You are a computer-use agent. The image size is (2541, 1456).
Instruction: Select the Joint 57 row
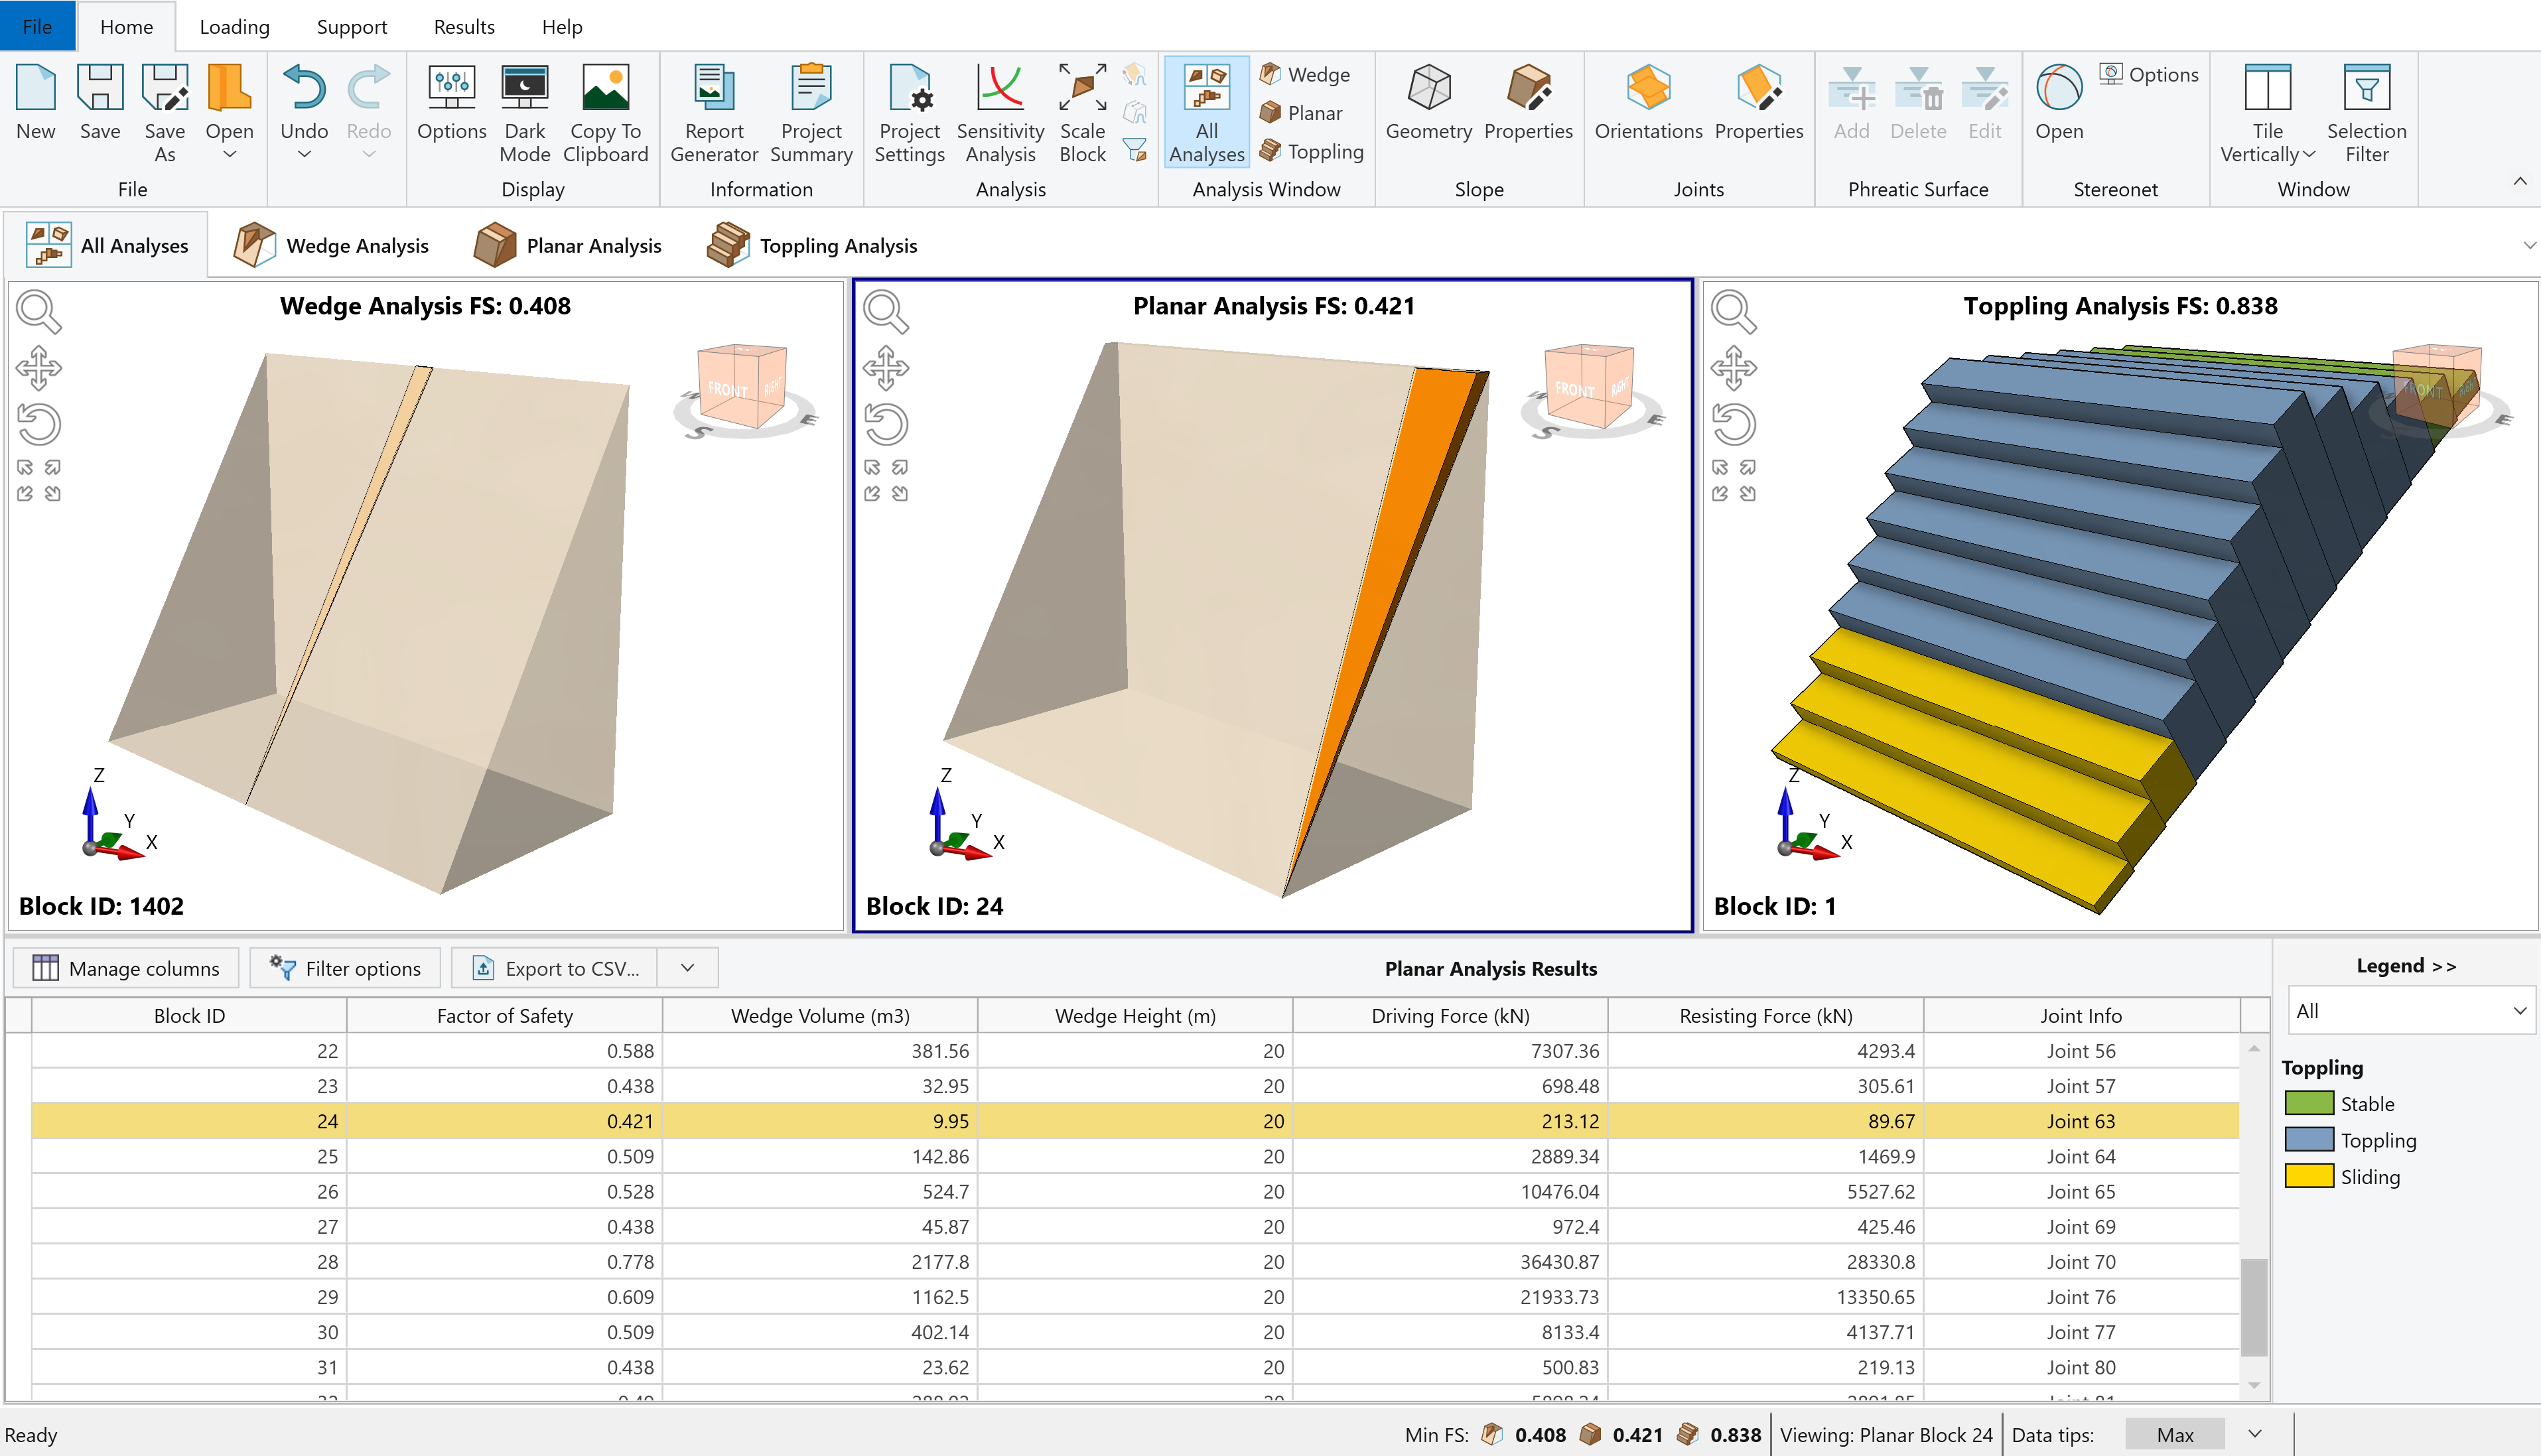1135,1086
